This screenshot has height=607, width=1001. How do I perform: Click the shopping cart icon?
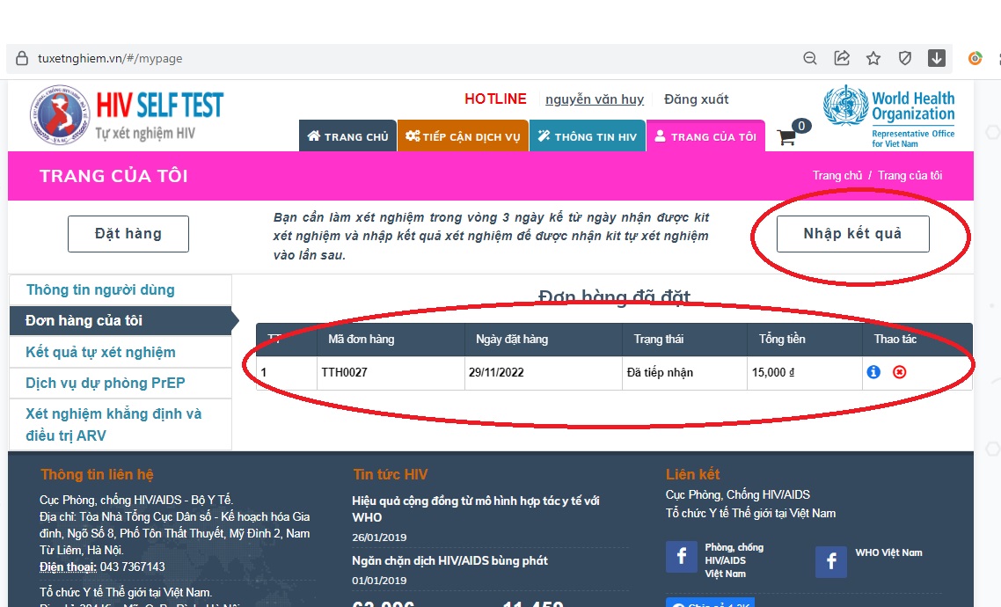[787, 138]
